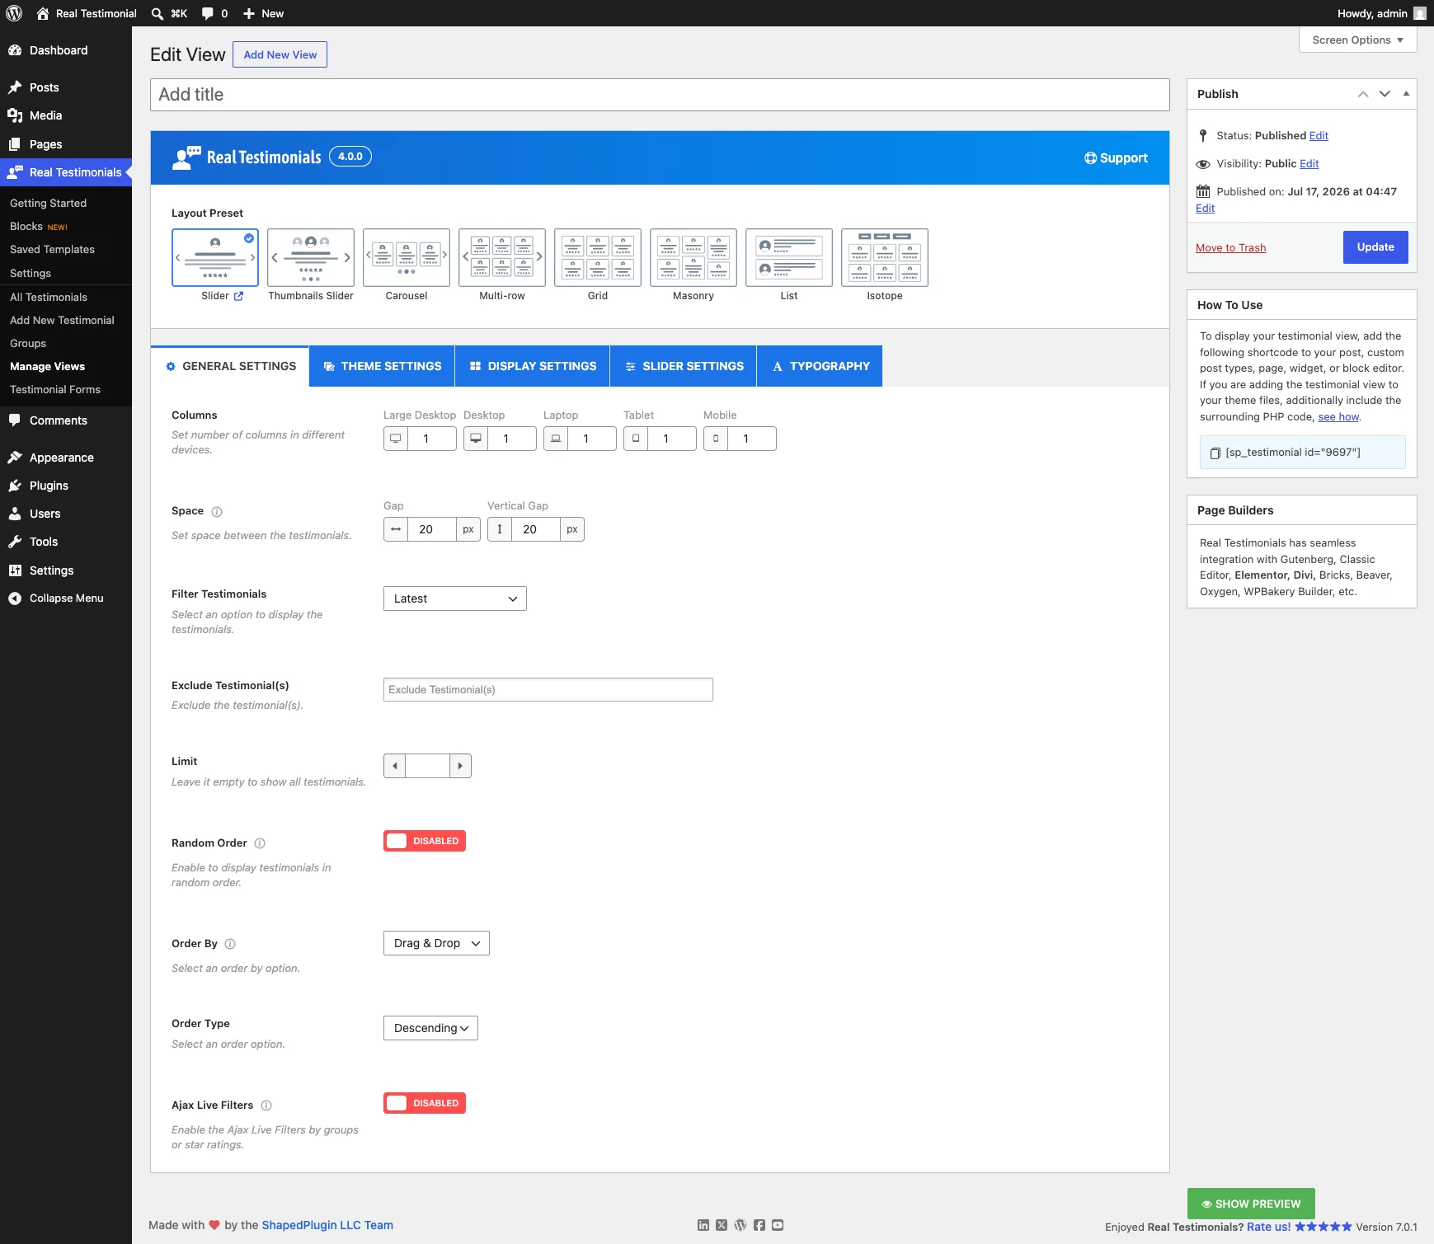Click the Ajax Live Filters info icon

tap(266, 1106)
